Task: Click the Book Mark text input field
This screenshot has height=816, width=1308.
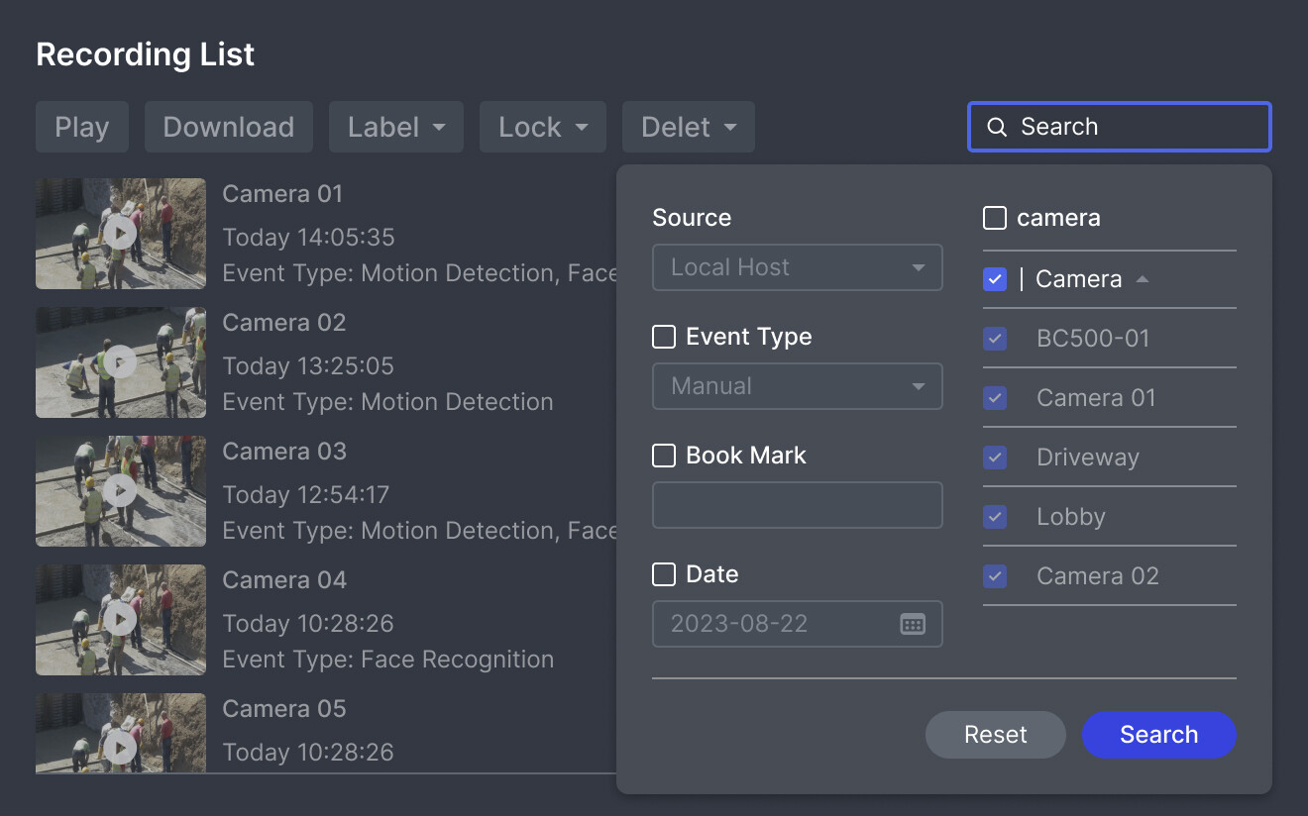Action: coord(797,505)
